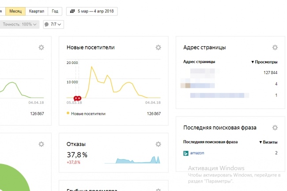This screenshot has width=287, height=191.
Task: Open gear icon of the pie chart widget
Action: pyautogui.click(x=42, y=144)
